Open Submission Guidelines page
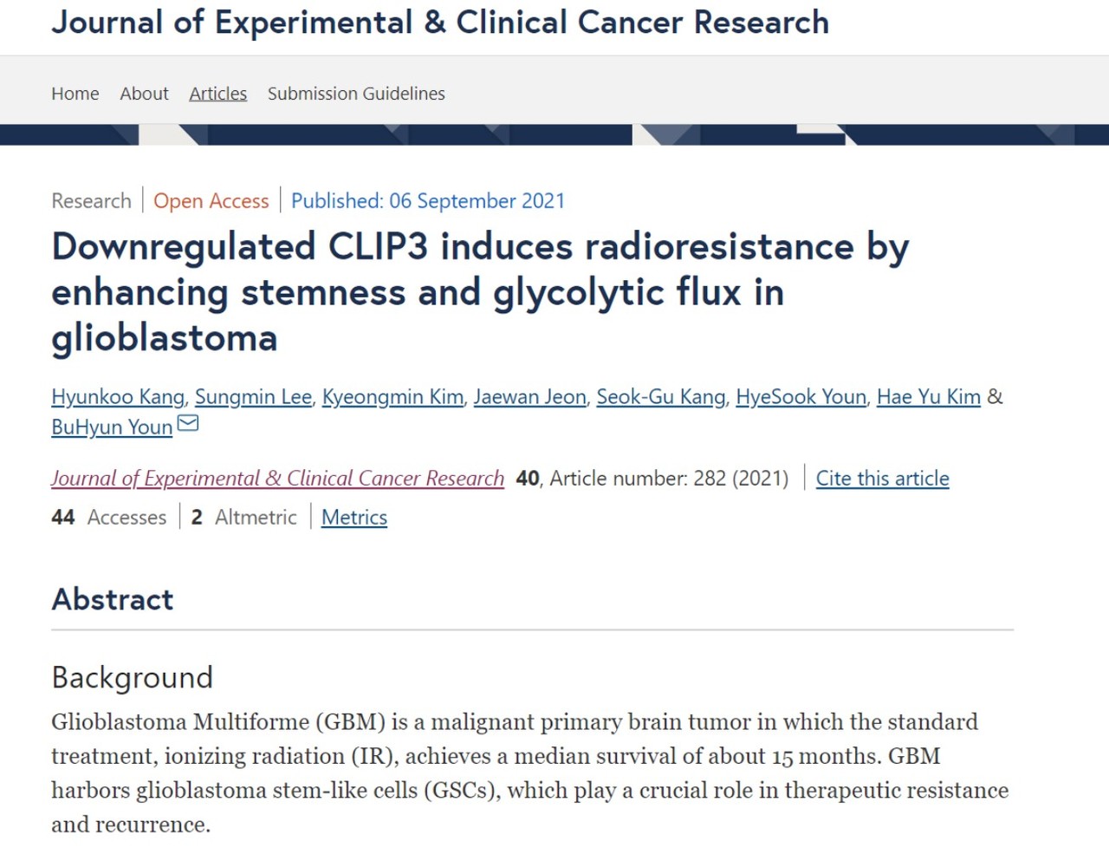 [356, 94]
